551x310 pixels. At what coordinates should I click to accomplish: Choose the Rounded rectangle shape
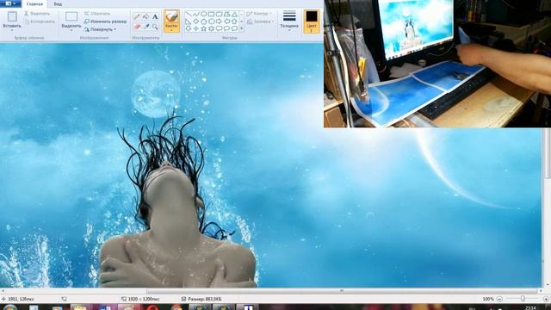pos(219,15)
